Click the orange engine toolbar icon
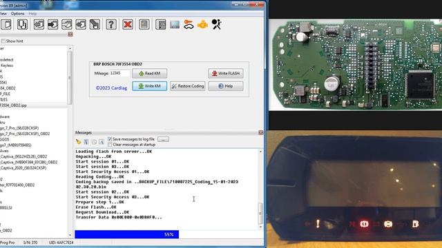Screen dimensions: 442x248 [x=202, y=25]
